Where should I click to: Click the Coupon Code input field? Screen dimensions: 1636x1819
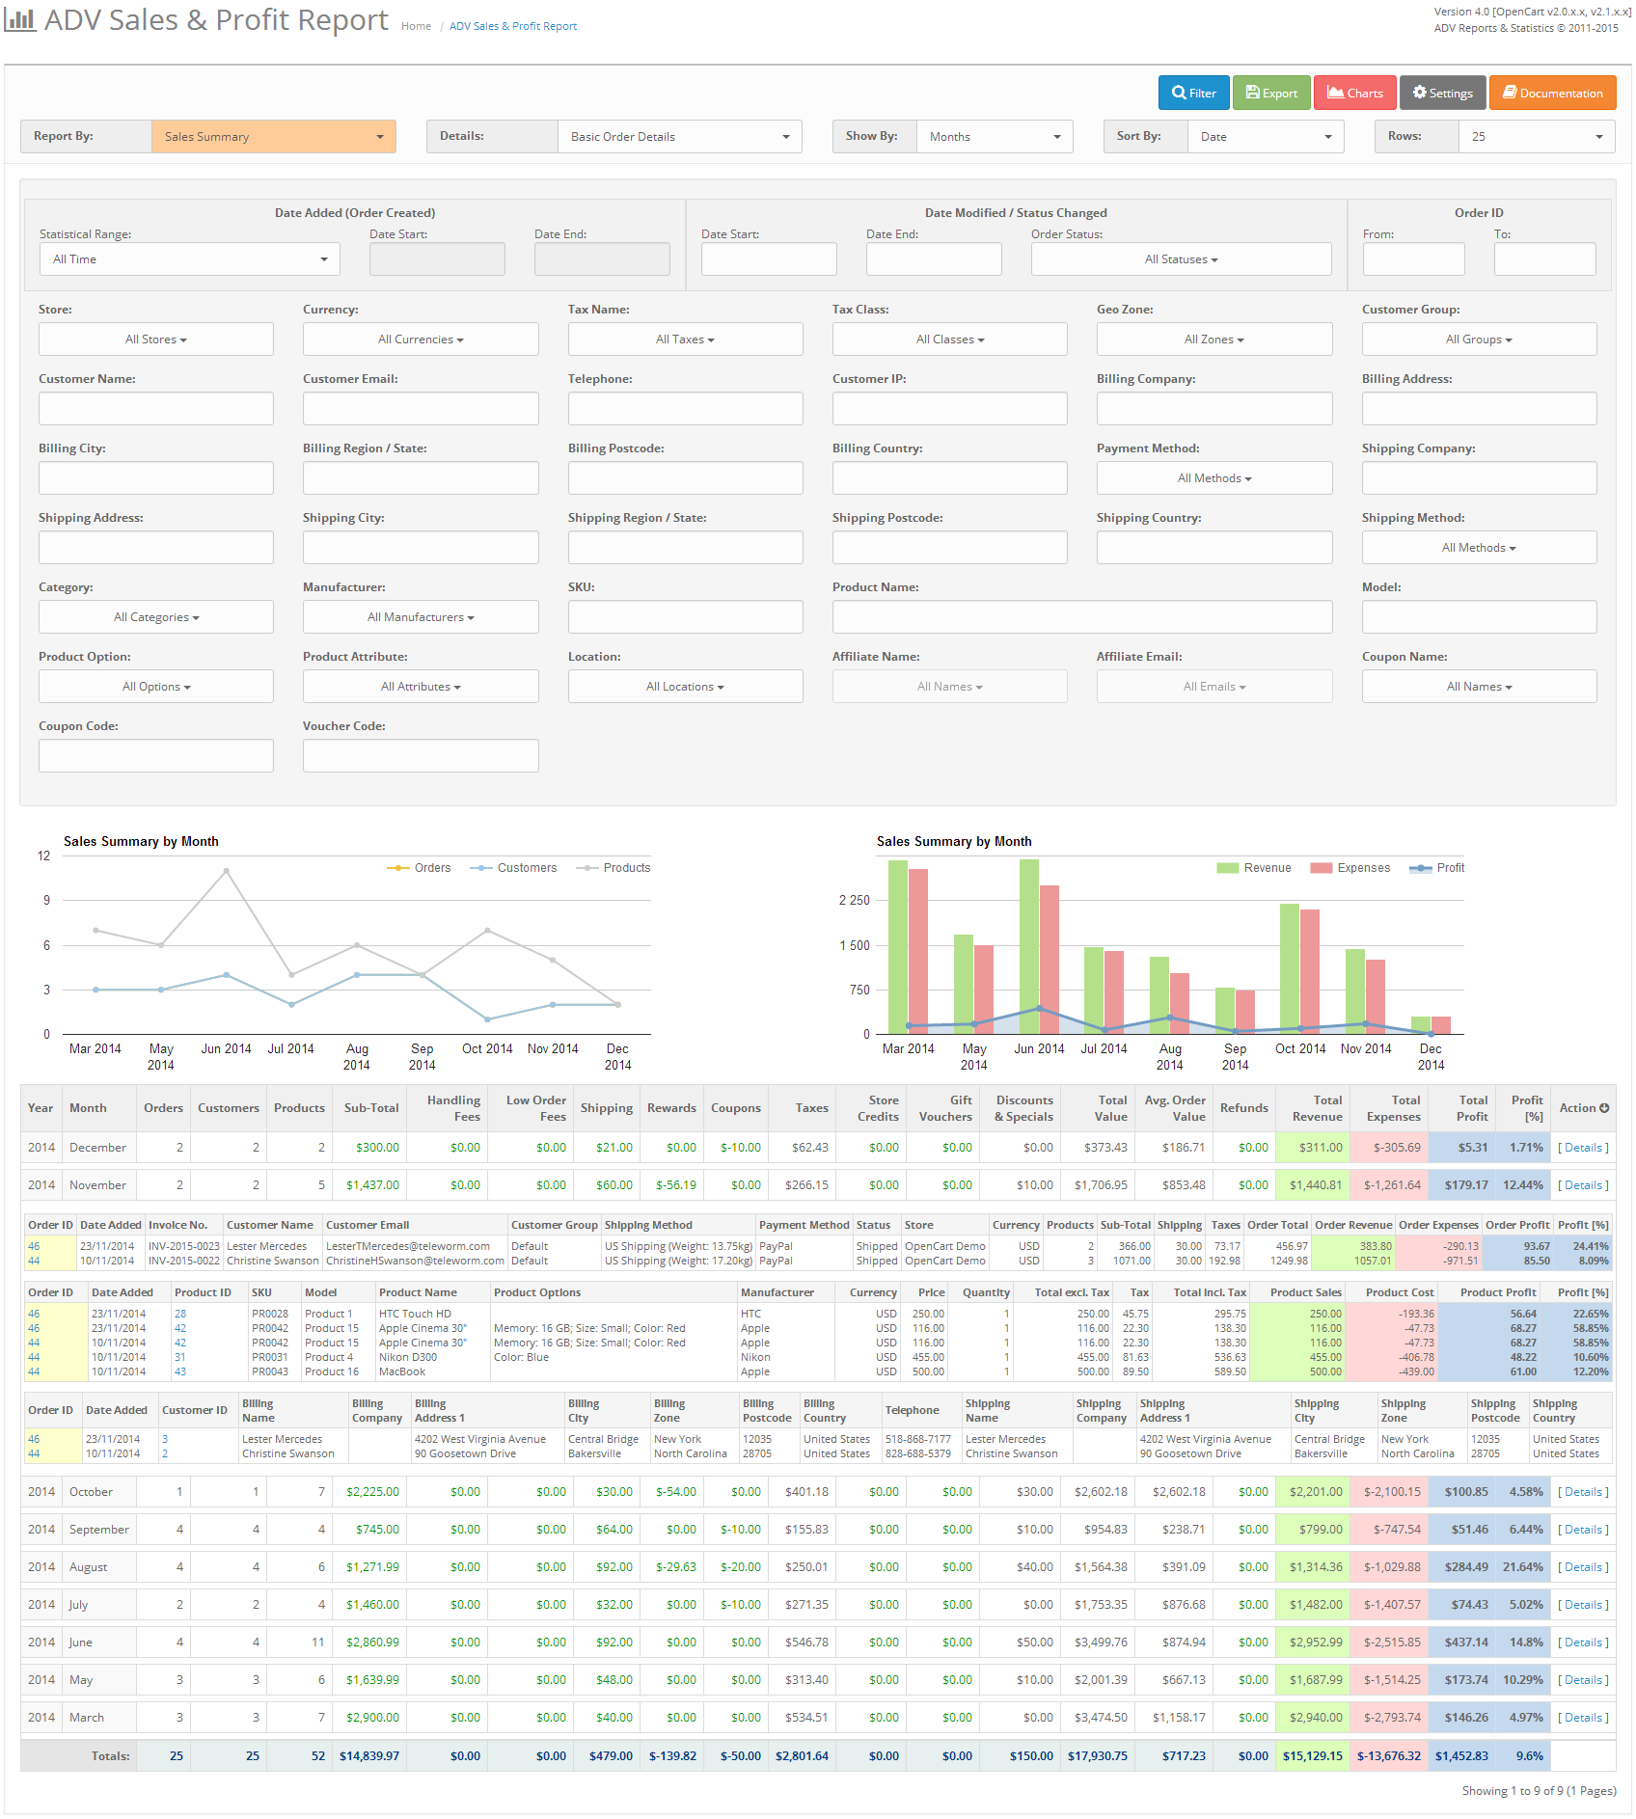point(156,755)
